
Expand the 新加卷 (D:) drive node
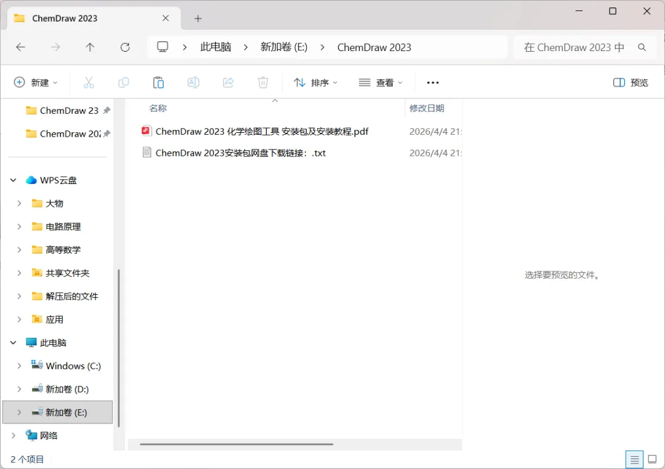19,389
